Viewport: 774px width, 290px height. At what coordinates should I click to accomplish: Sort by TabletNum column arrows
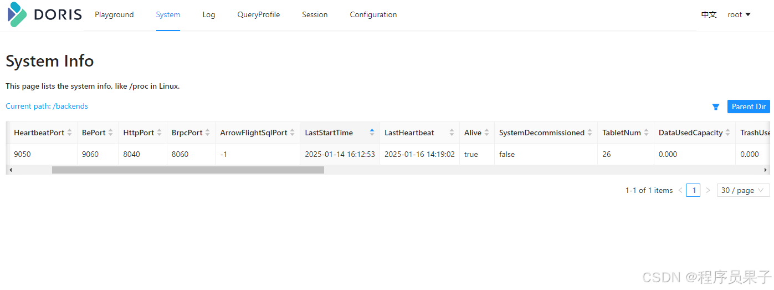[x=646, y=133]
